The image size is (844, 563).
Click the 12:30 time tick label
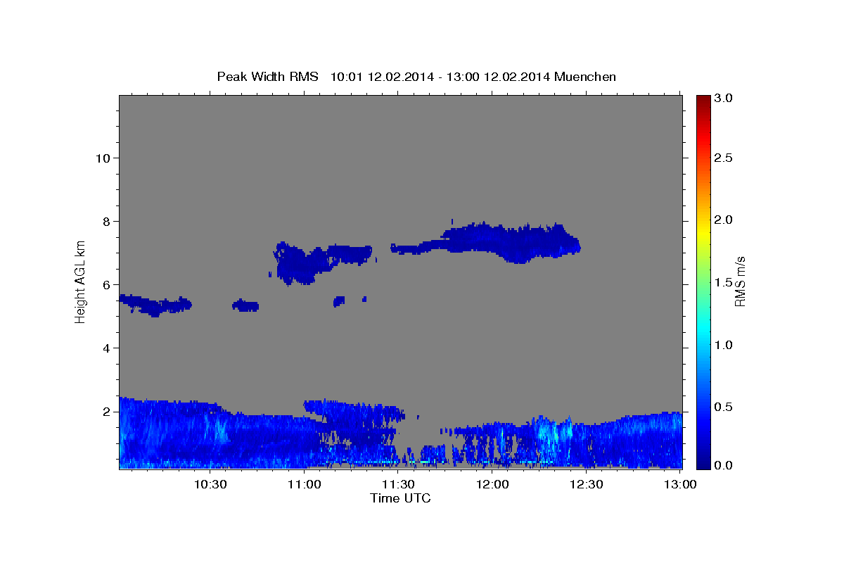tap(586, 484)
